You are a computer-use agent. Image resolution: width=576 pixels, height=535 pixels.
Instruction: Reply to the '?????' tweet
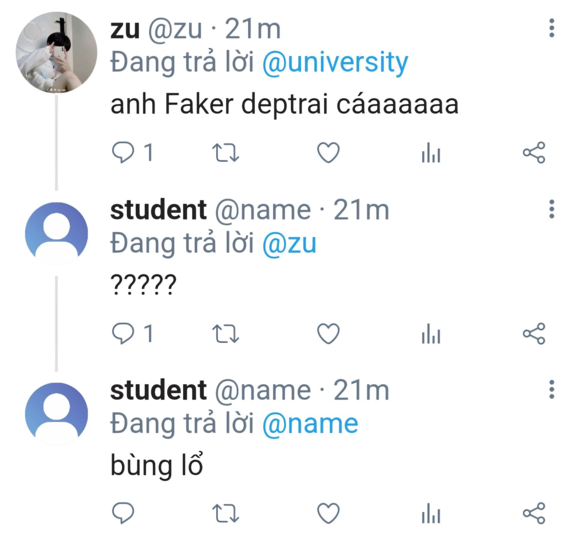pyautogui.click(x=123, y=333)
